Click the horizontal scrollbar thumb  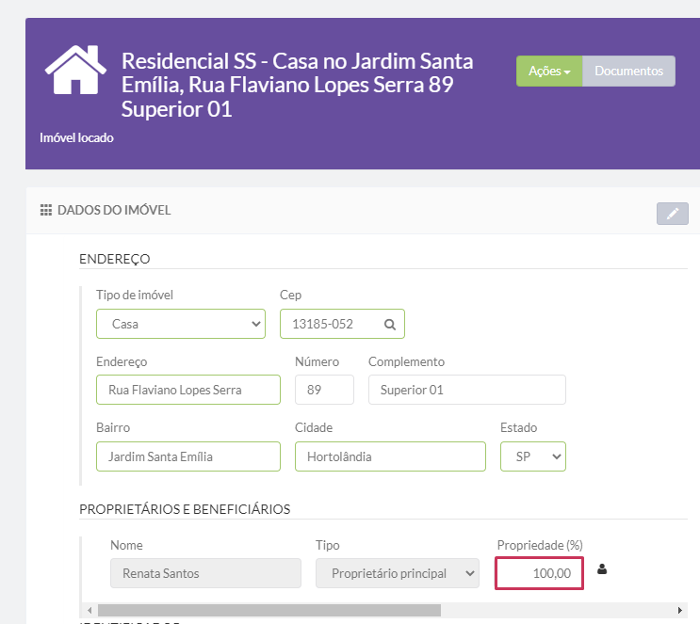point(269,610)
